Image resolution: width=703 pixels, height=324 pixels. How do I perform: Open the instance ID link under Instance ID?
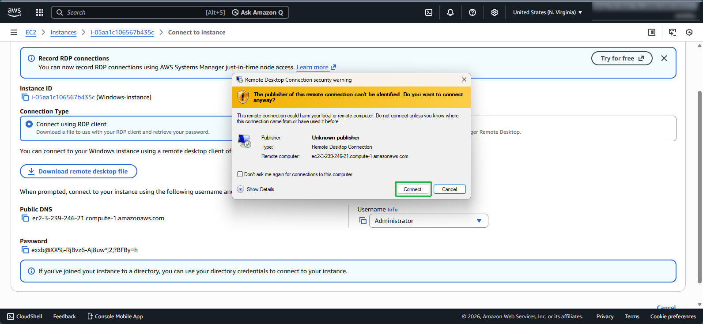click(63, 97)
